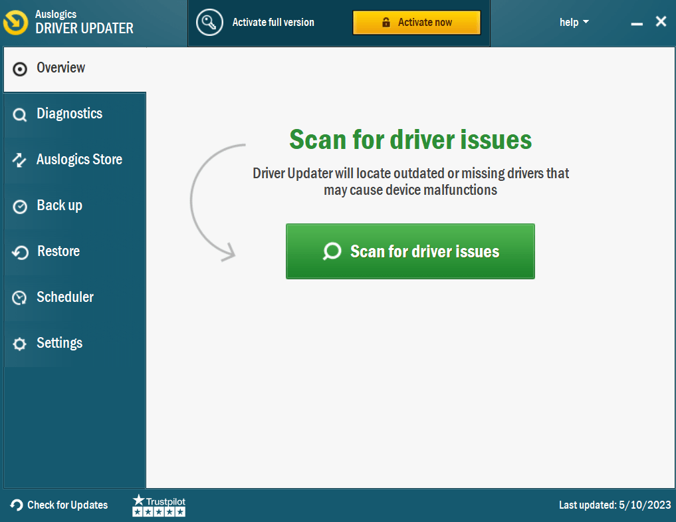Click the Check for Updates refresh icon
The image size is (676, 522).
pyautogui.click(x=17, y=505)
